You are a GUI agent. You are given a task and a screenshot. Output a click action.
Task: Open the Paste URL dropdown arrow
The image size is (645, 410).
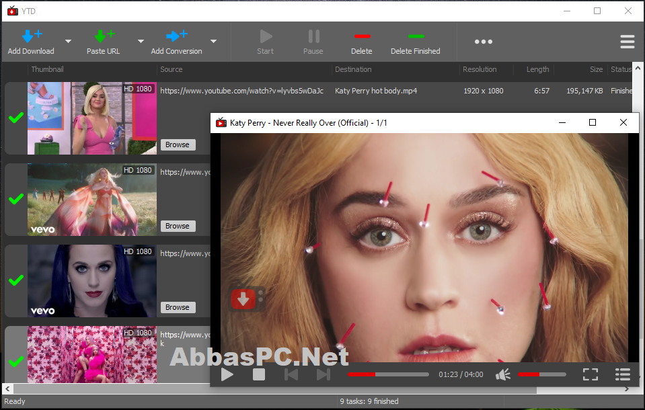pos(141,42)
